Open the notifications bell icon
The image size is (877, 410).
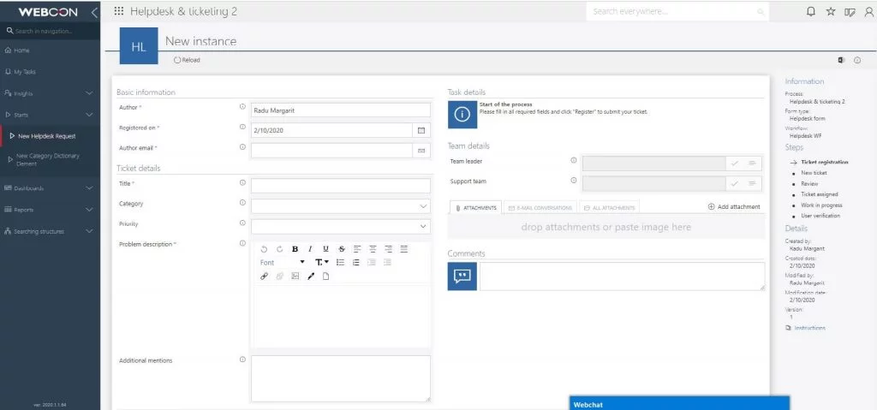coord(810,12)
